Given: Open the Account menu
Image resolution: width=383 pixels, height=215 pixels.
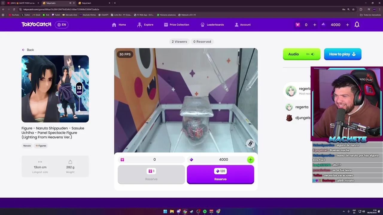Looking at the screenshot, I should pos(243,25).
